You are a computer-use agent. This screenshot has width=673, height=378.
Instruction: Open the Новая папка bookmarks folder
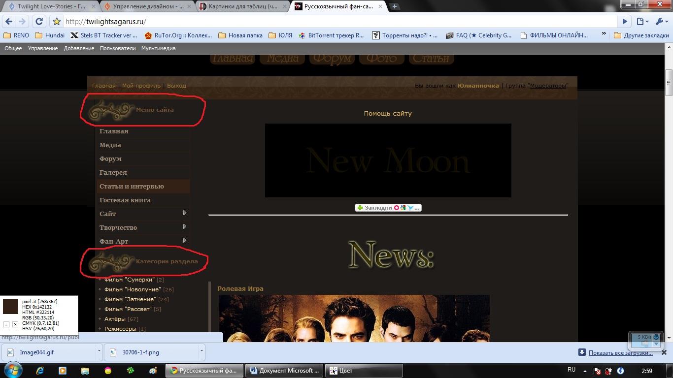(x=240, y=35)
